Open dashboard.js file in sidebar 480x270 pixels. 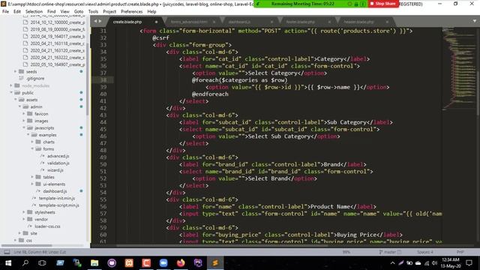(x=55, y=191)
